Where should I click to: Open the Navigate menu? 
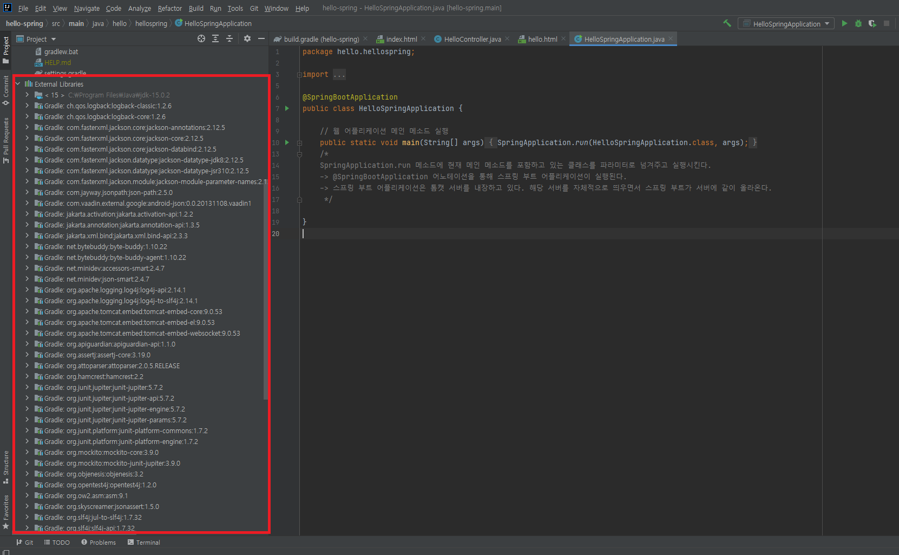tap(87, 8)
